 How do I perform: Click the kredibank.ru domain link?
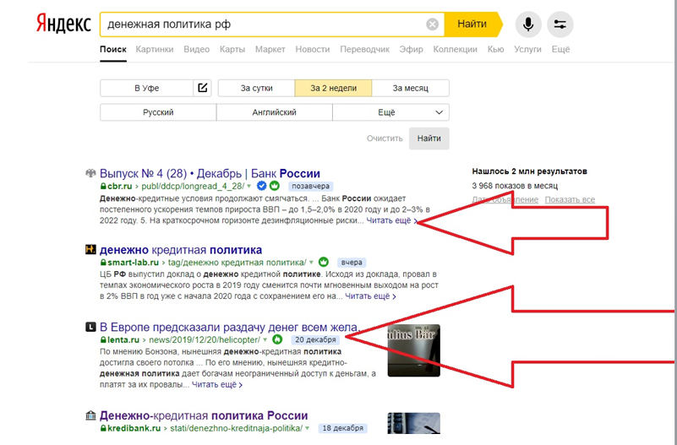134,429
